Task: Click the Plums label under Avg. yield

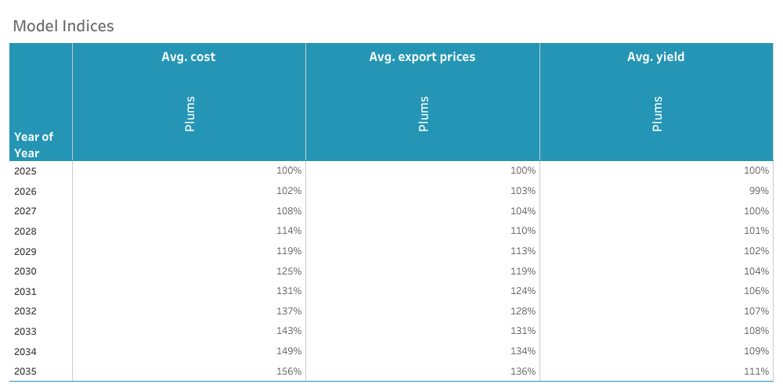Action: click(x=657, y=114)
